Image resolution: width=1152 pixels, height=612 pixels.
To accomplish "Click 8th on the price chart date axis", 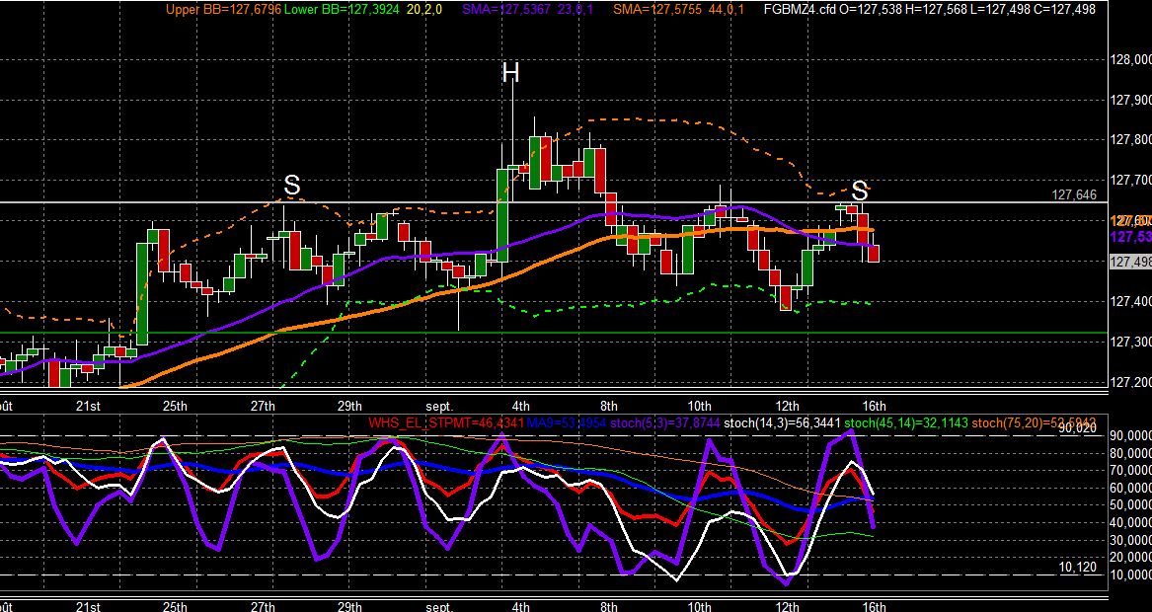I will point(608,407).
